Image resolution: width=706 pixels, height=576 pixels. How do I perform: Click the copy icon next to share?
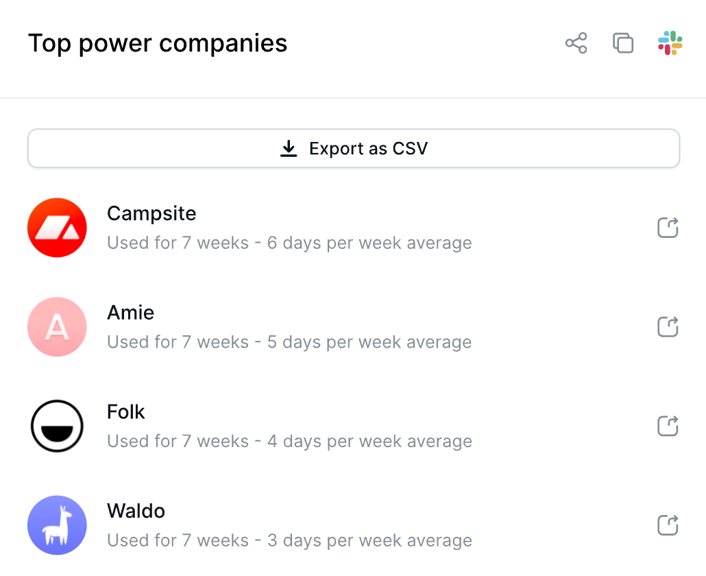[622, 43]
